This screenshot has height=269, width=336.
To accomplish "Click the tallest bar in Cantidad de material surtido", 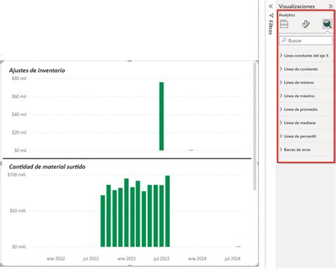I will pos(167,211).
